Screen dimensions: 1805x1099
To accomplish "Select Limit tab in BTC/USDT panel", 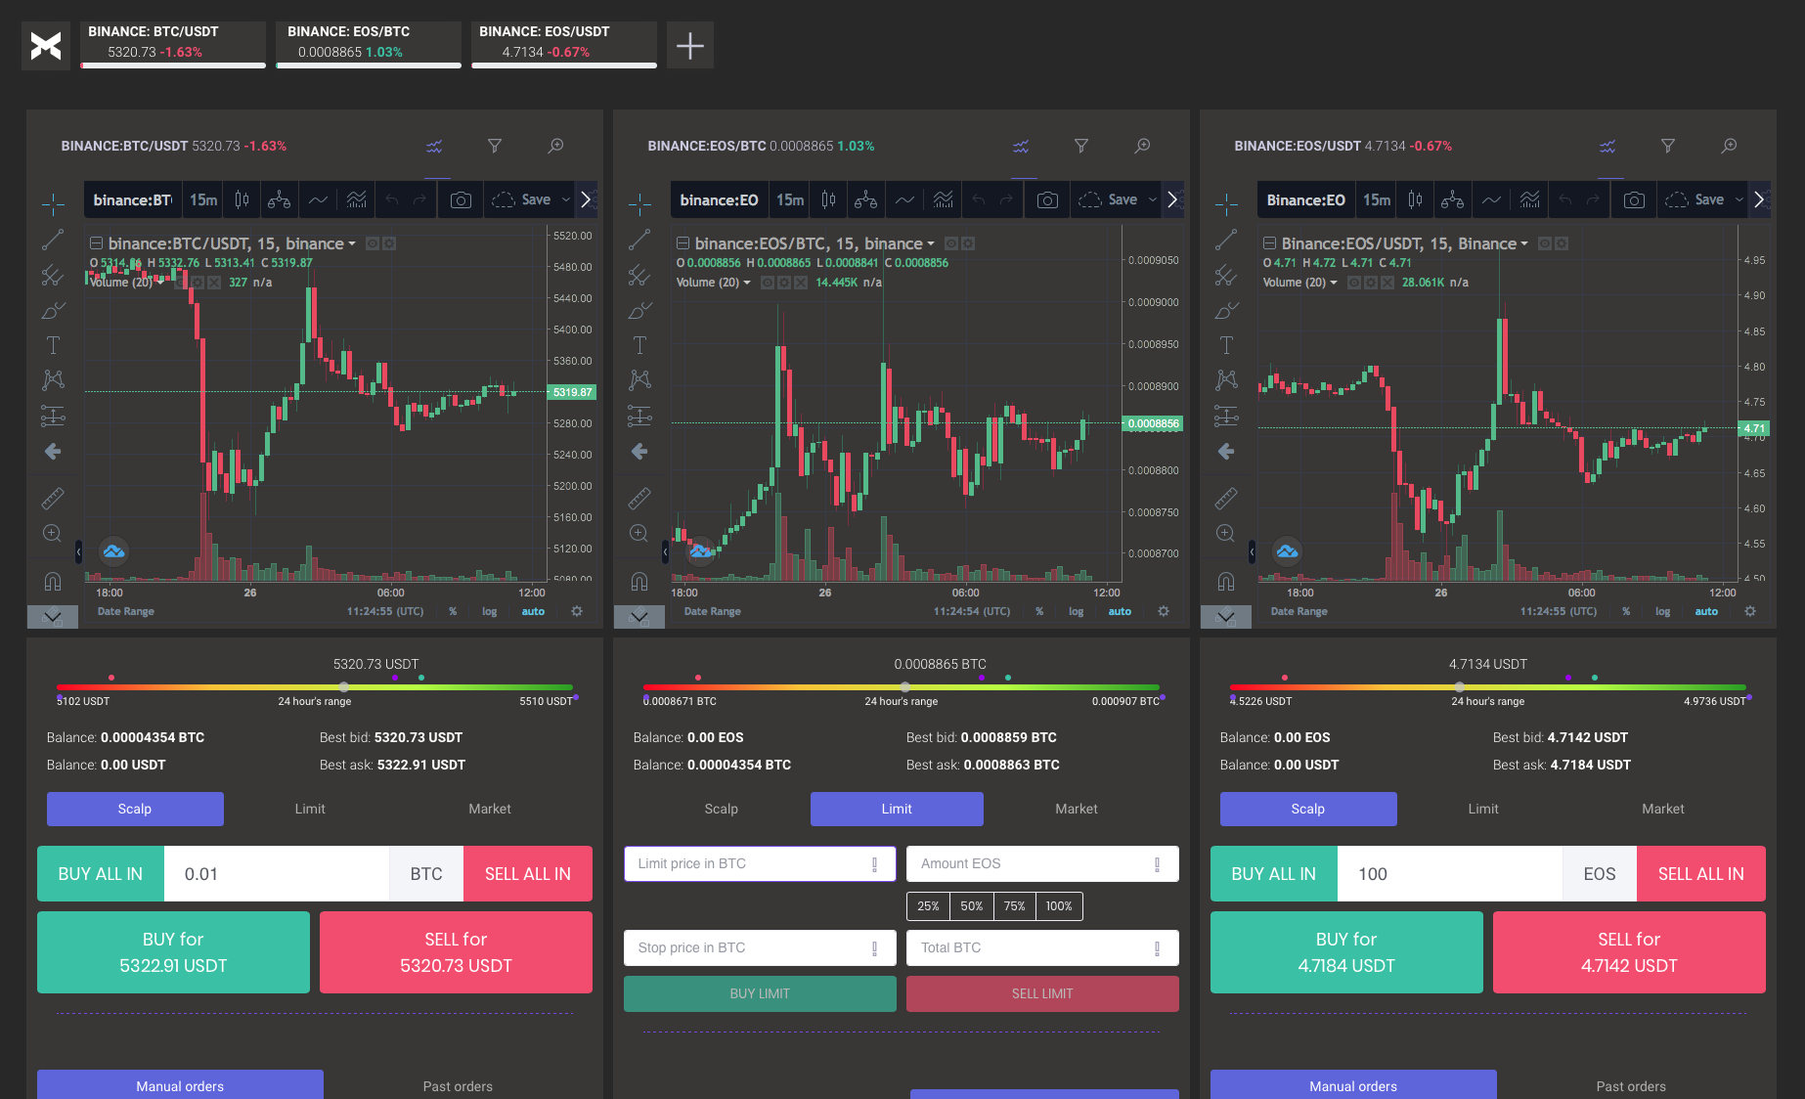I will (310, 809).
